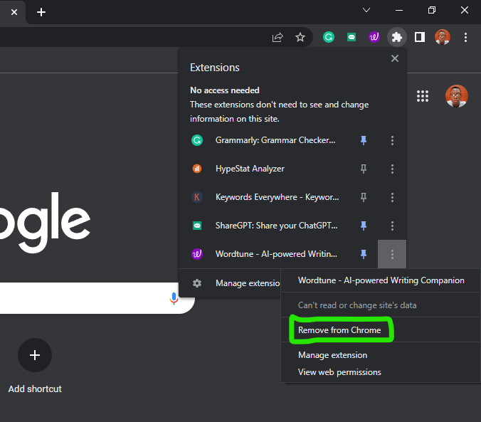This screenshot has height=422, width=481.
Task: Click the Grammarly icon in the toolbar
Action: click(x=329, y=37)
